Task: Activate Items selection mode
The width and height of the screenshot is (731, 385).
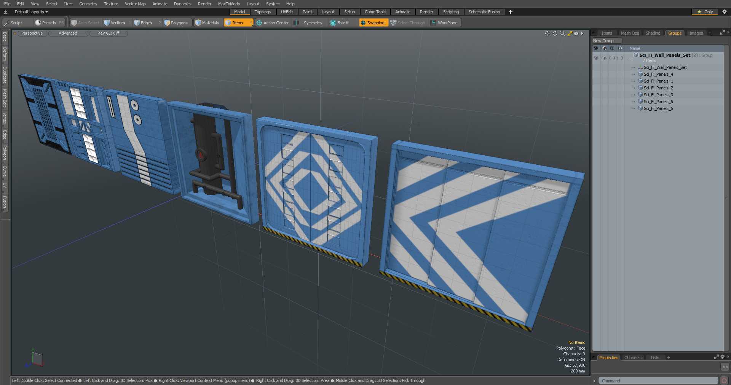Action: click(x=238, y=23)
